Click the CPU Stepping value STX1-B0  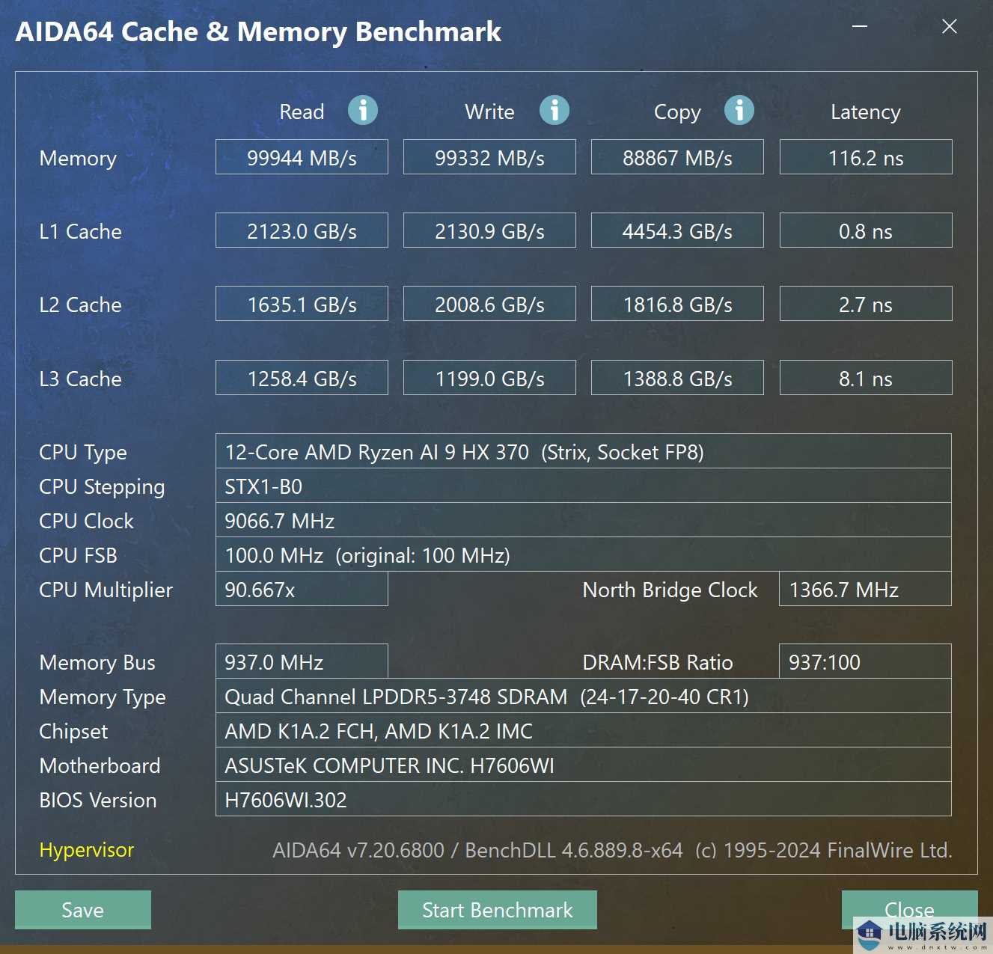click(584, 486)
